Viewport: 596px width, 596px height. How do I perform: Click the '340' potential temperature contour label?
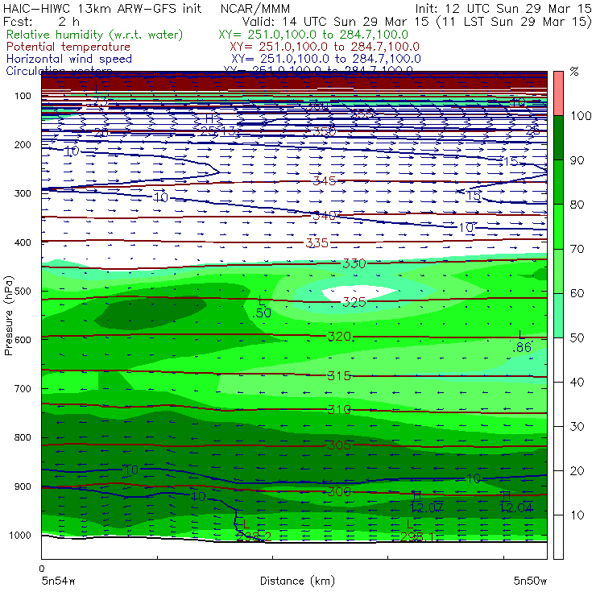click(325, 216)
